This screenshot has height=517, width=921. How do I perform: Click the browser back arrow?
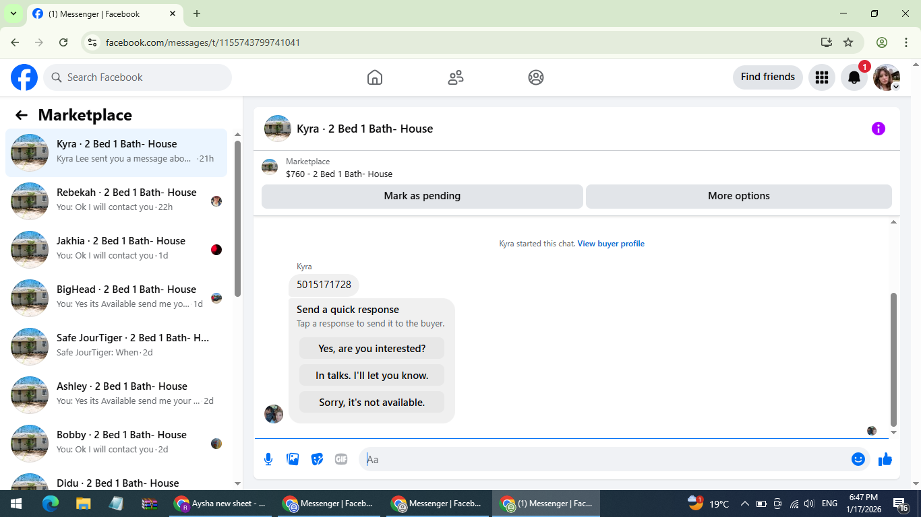(15, 42)
